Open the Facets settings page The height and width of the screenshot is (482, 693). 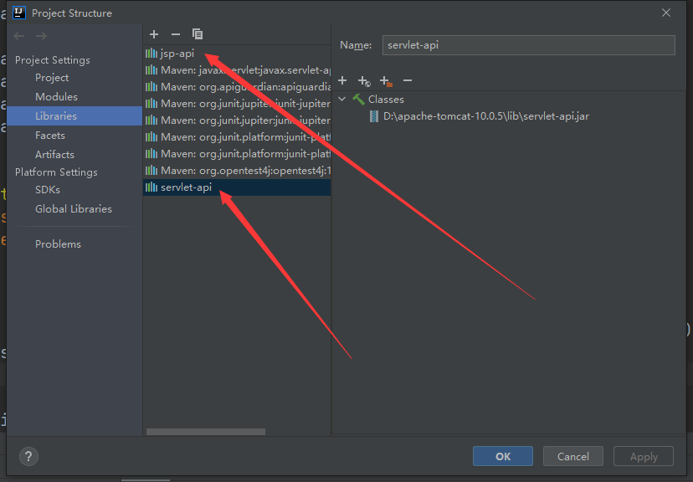point(50,136)
